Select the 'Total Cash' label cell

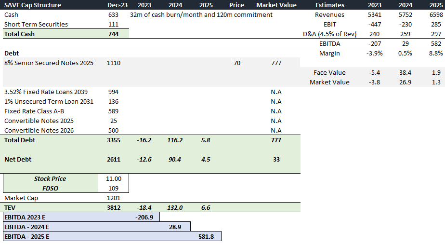(19, 34)
